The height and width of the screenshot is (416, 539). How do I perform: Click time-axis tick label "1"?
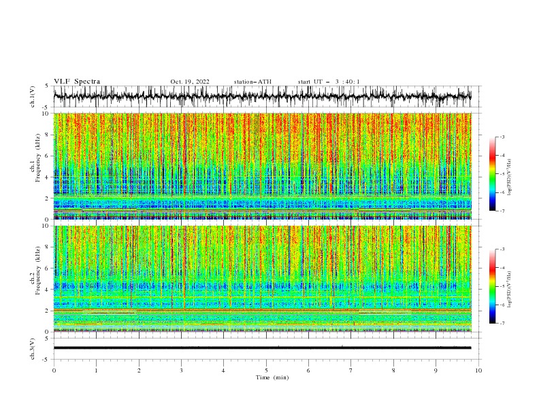click(96, 370)
